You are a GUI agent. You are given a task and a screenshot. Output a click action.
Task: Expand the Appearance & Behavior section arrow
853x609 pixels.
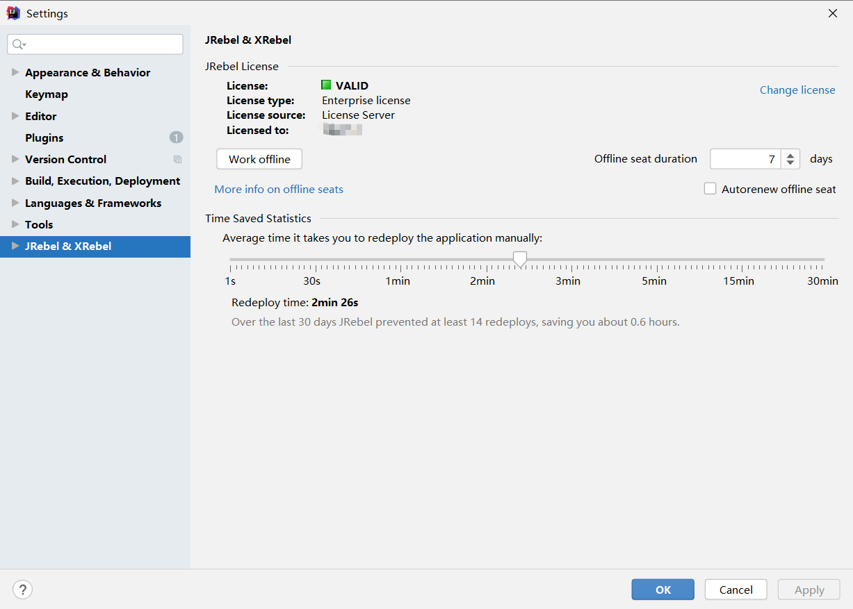click(15, 72)
